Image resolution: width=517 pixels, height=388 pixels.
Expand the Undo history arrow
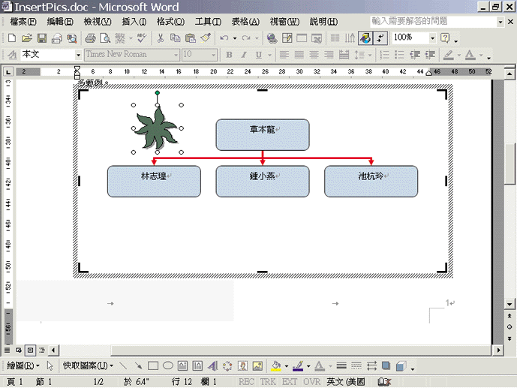tap(235, 38)
